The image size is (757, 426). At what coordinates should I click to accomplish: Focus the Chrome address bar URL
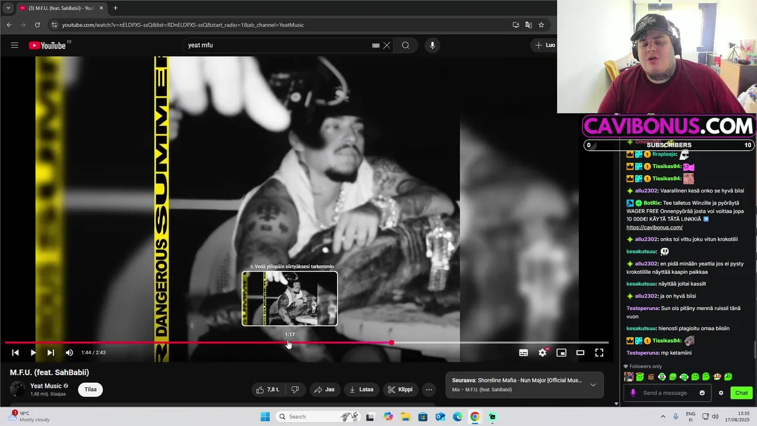pos(183,25)
